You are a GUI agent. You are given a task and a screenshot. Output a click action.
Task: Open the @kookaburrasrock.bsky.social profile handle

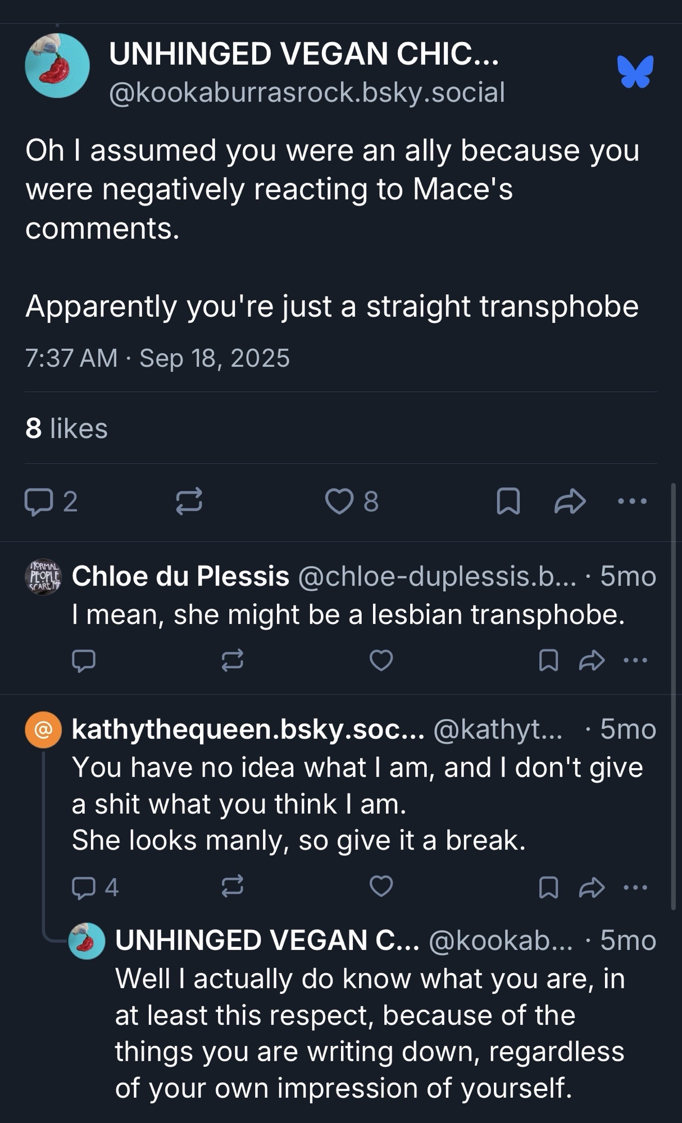[307, 93]
